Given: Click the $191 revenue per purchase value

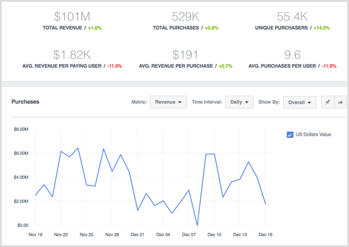Looking at the screenshot, I should tap(185, 55).
